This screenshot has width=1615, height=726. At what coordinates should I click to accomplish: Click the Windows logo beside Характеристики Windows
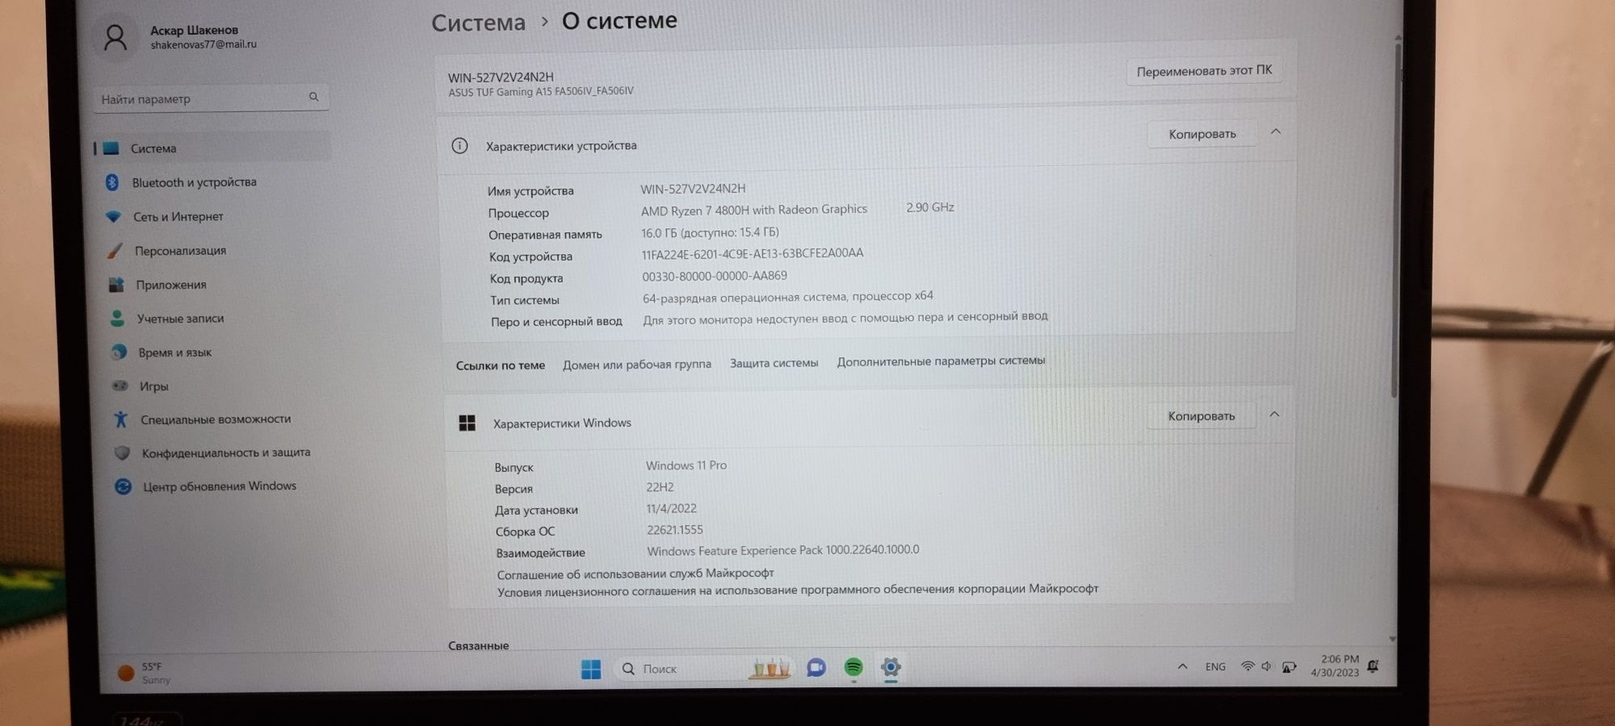click(467, 423)
